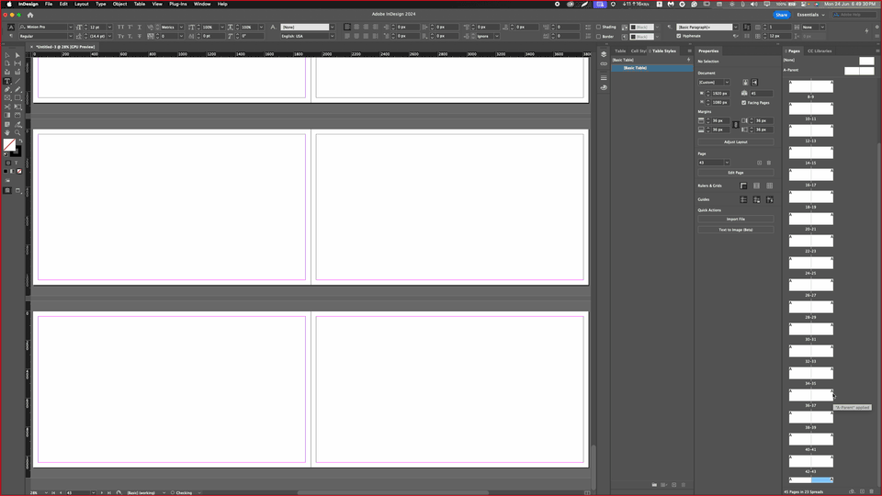Click the Import File button
Image resolution: width=882 pixels, height=496 pixels.
pyautogui.click(x=736, y=220)
